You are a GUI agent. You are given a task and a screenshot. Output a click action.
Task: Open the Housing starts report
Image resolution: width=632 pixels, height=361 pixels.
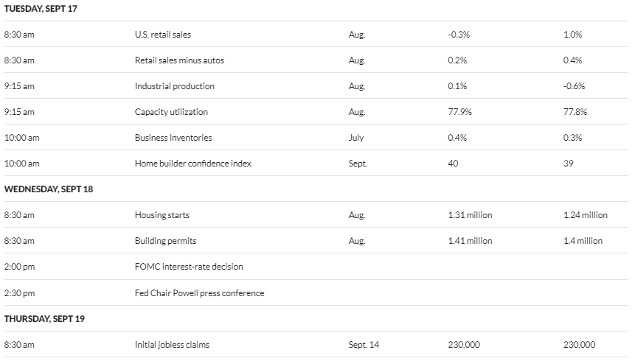coord(162,215)
